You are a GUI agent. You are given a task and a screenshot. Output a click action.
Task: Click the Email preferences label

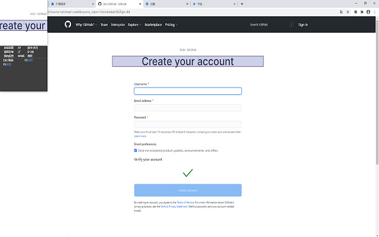[x=145, y=144]
